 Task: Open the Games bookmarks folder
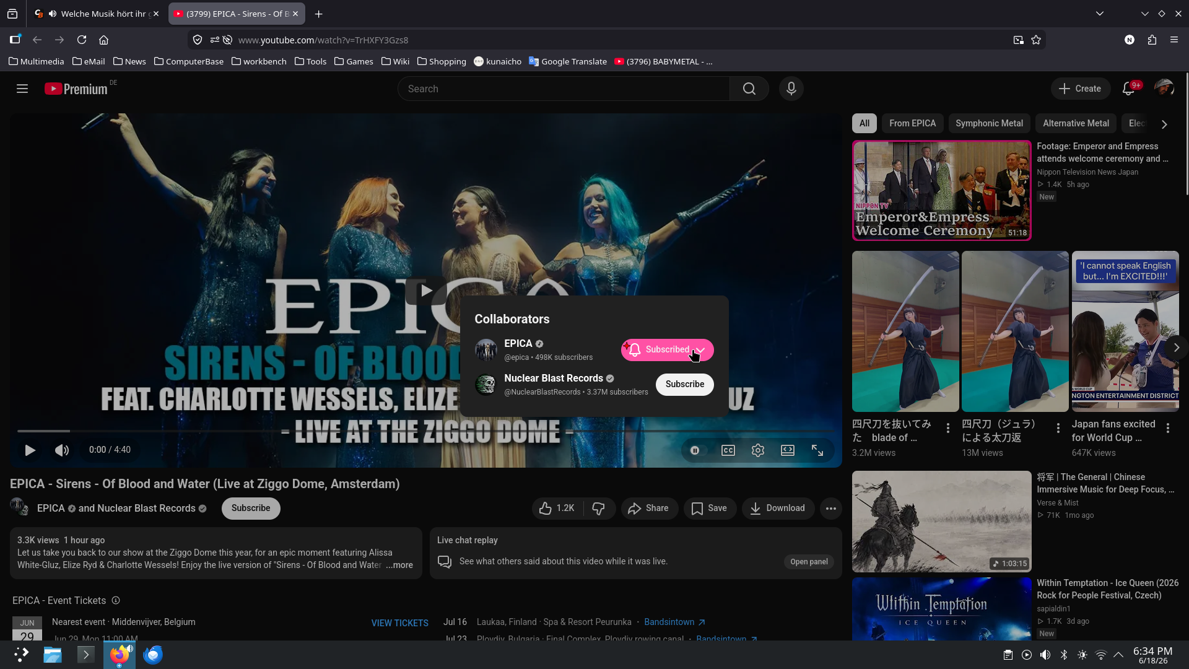pyautogui.click(x=354, y=61)
